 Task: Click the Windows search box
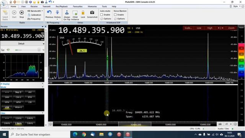[x=39, y=135]
